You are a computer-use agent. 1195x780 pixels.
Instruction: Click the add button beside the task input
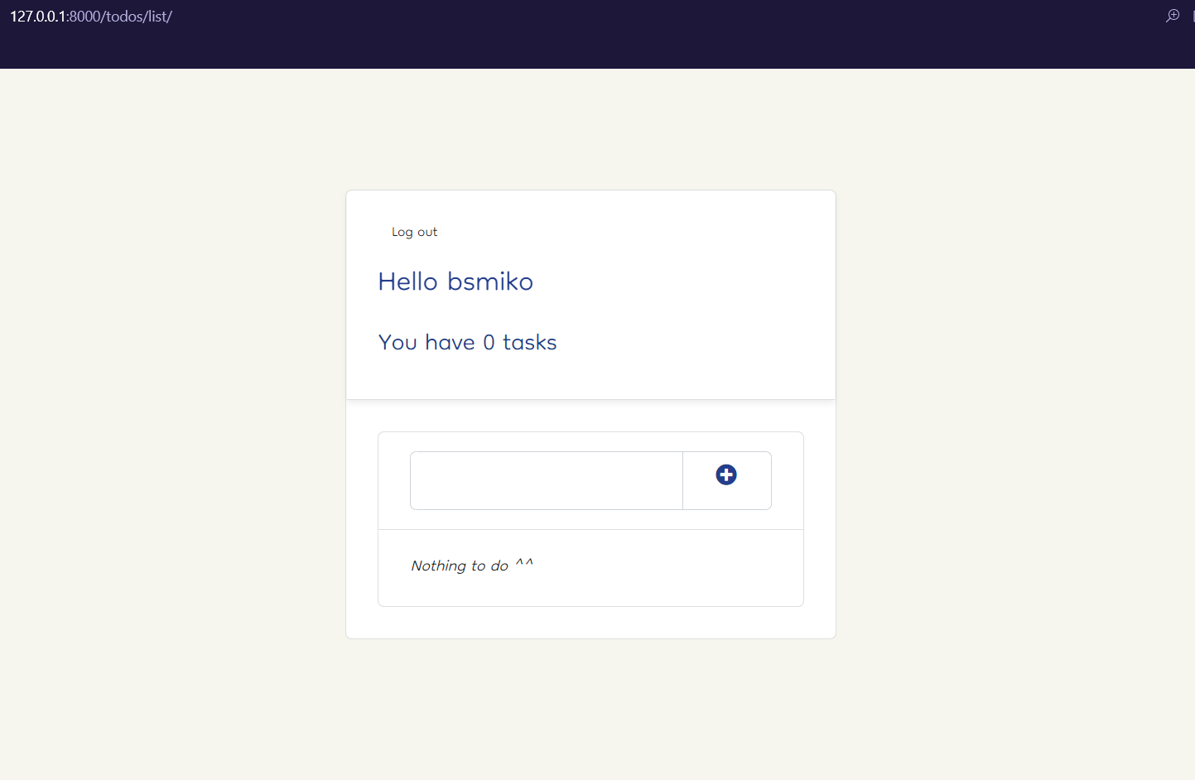725,480
